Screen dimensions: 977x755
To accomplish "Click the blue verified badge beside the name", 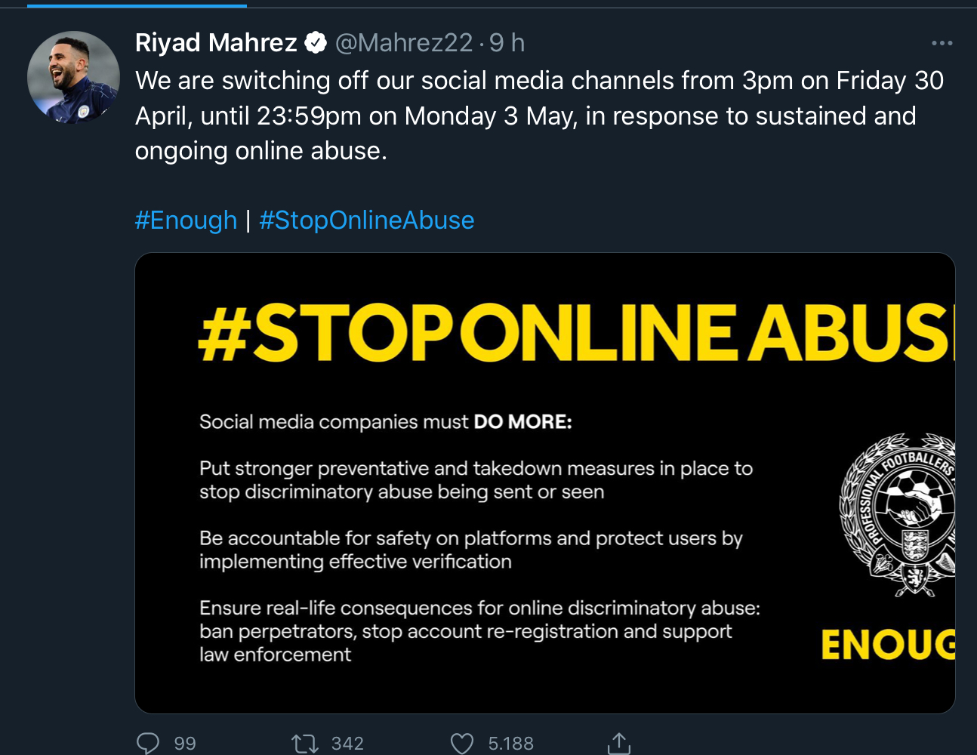I will click(316, 43).
